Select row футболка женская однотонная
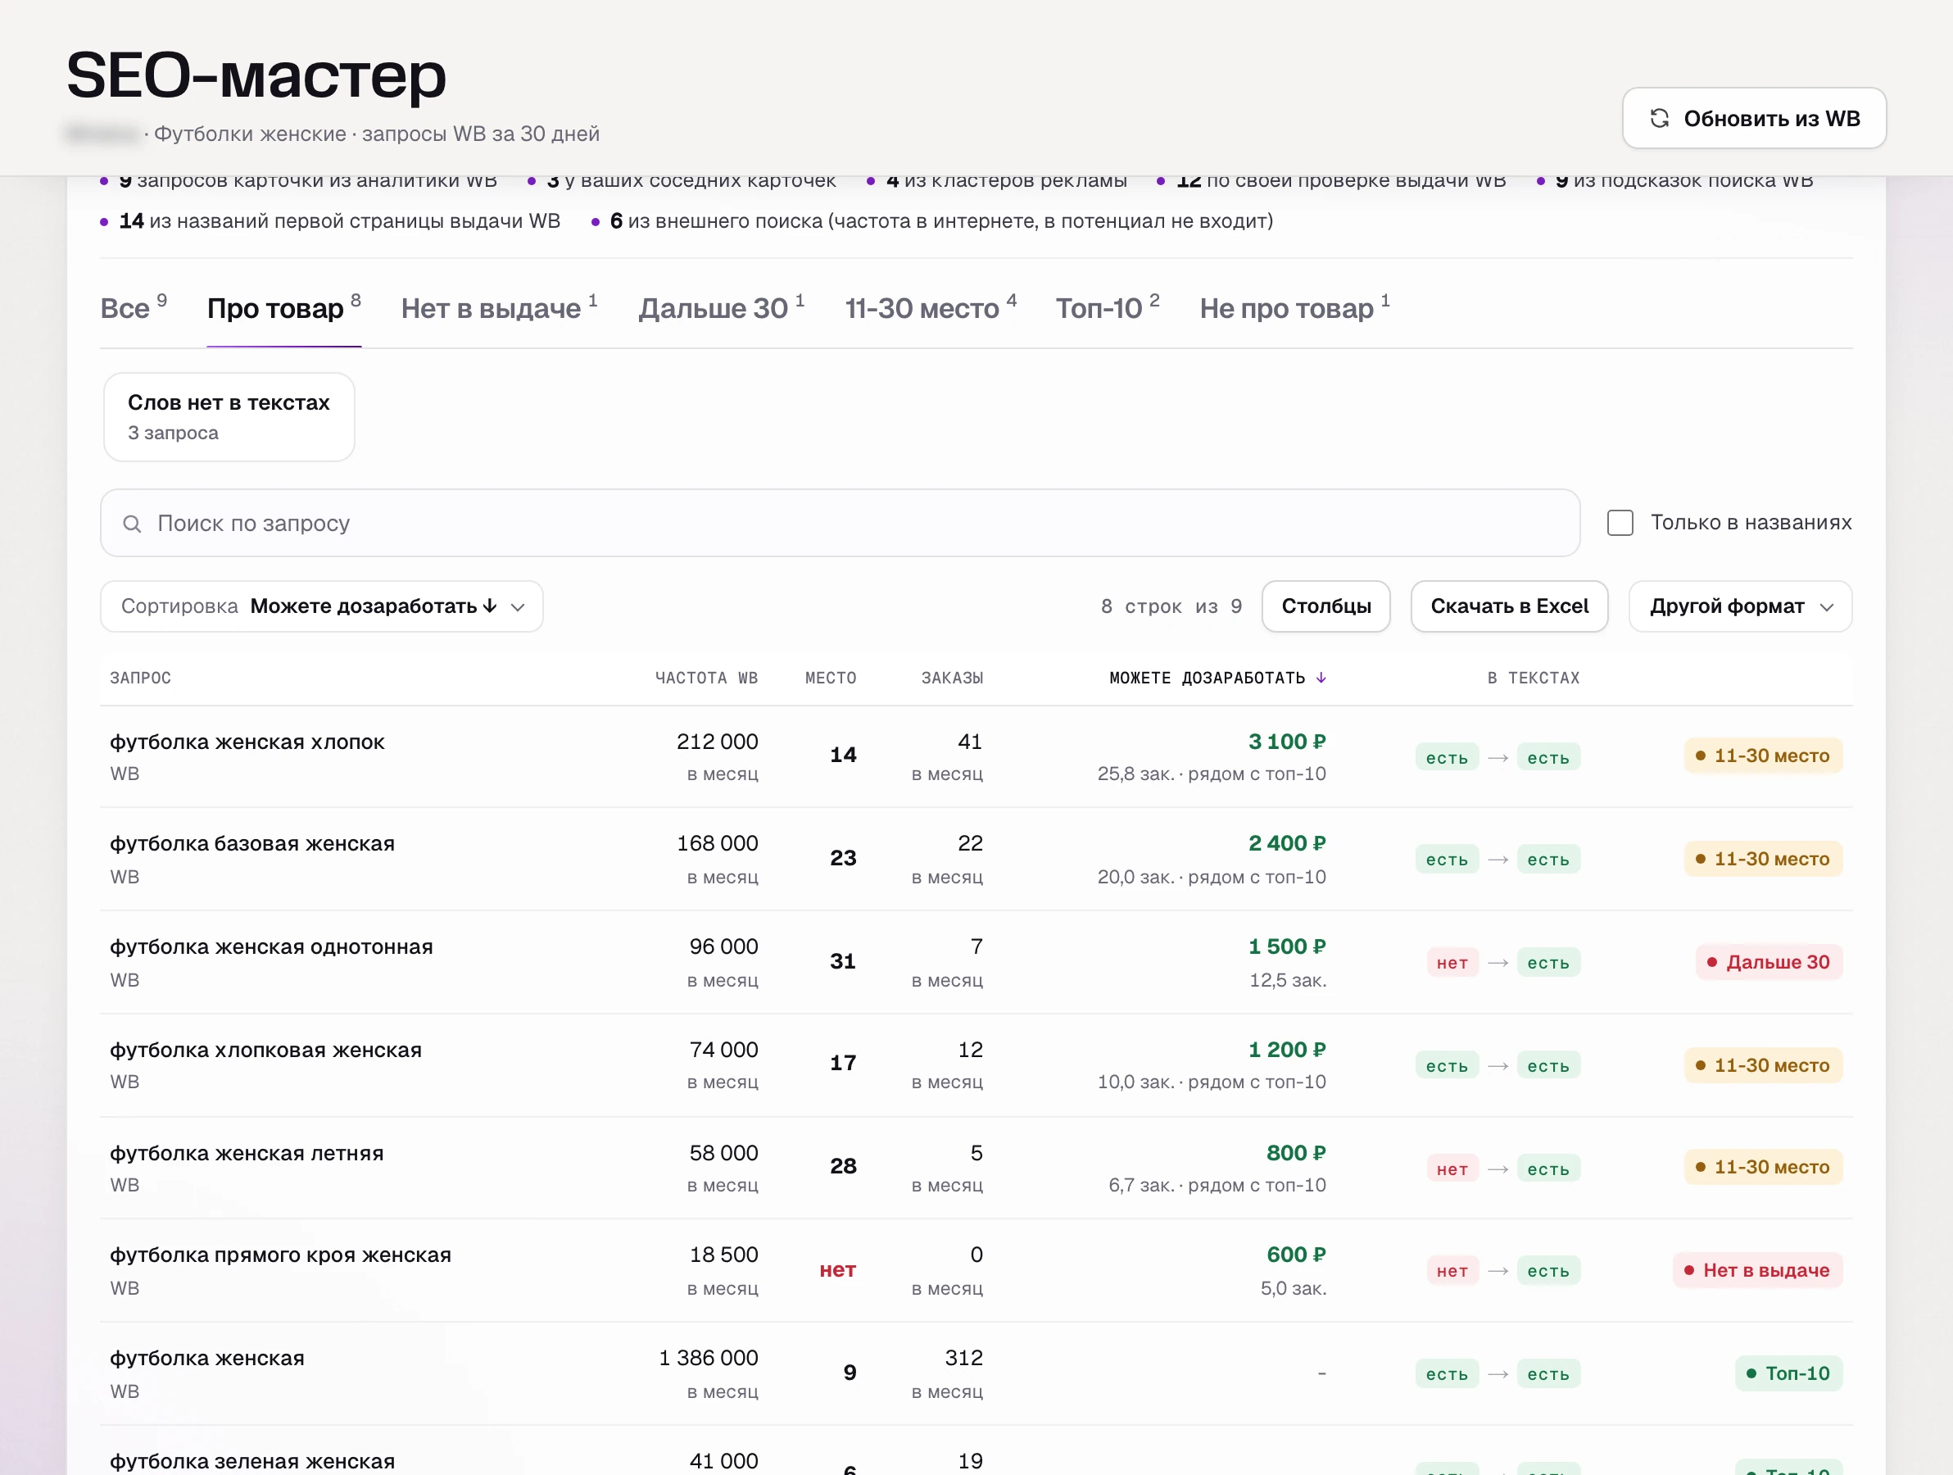The image size is (1953, 1475). [x=976, y=963]
